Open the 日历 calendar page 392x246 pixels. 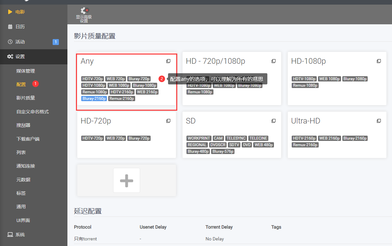click(x=20, y=27)
